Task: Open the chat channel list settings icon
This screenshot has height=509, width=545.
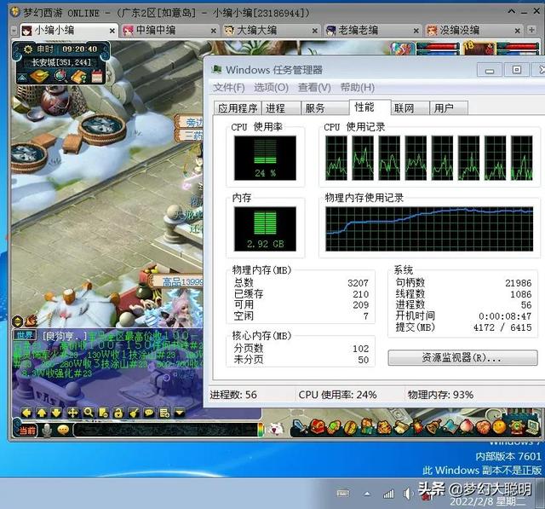Action: (164, 413)
